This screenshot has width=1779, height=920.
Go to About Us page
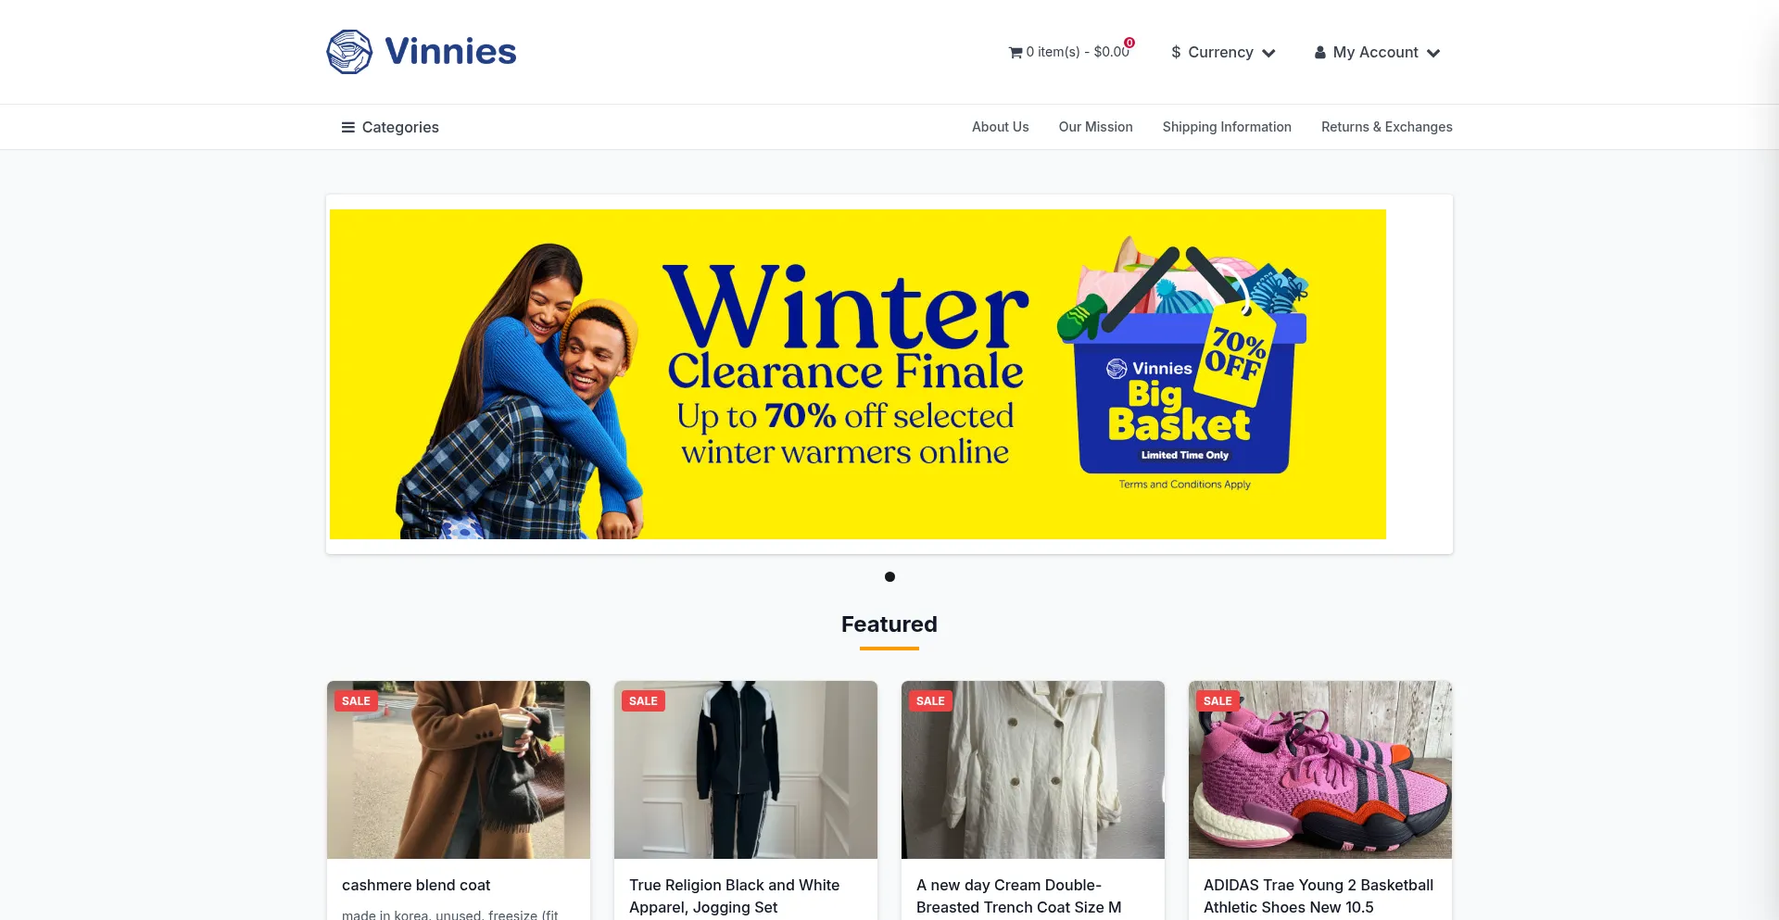pyautogui.click(x=1001, y=127)
